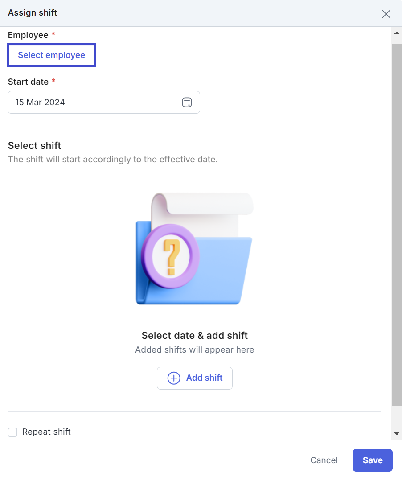Cancel the shift assignment
This screenshot has width=402, height=481.
[x=324, y=460]
